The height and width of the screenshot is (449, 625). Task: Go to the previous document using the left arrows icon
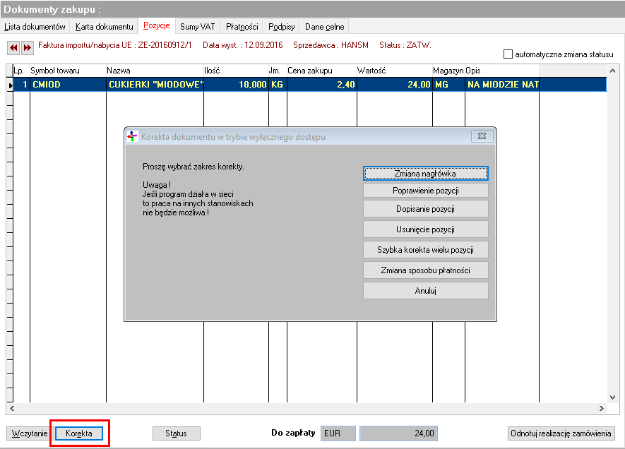point(13,48)
